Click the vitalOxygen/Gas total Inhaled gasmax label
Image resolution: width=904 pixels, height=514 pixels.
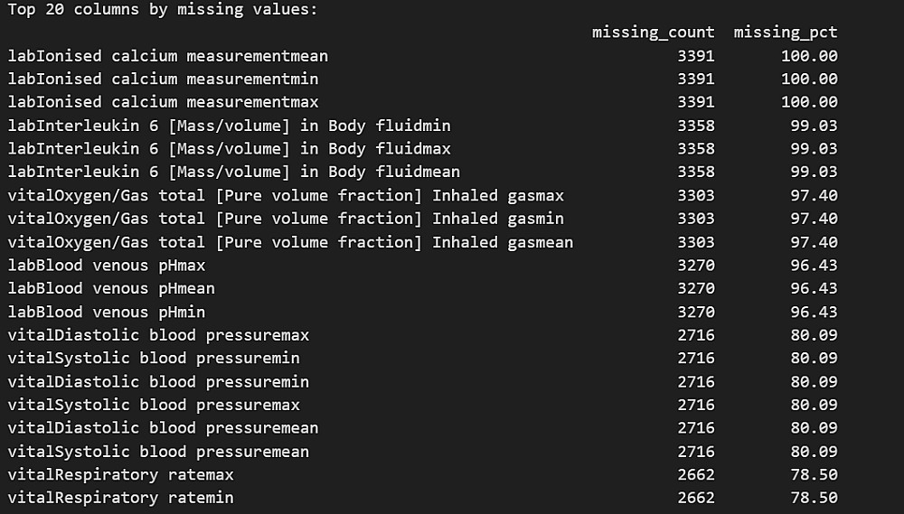point(286,195)
